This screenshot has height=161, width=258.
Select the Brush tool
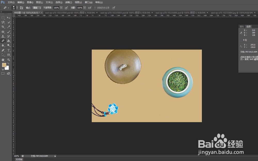tap(9, 32)
